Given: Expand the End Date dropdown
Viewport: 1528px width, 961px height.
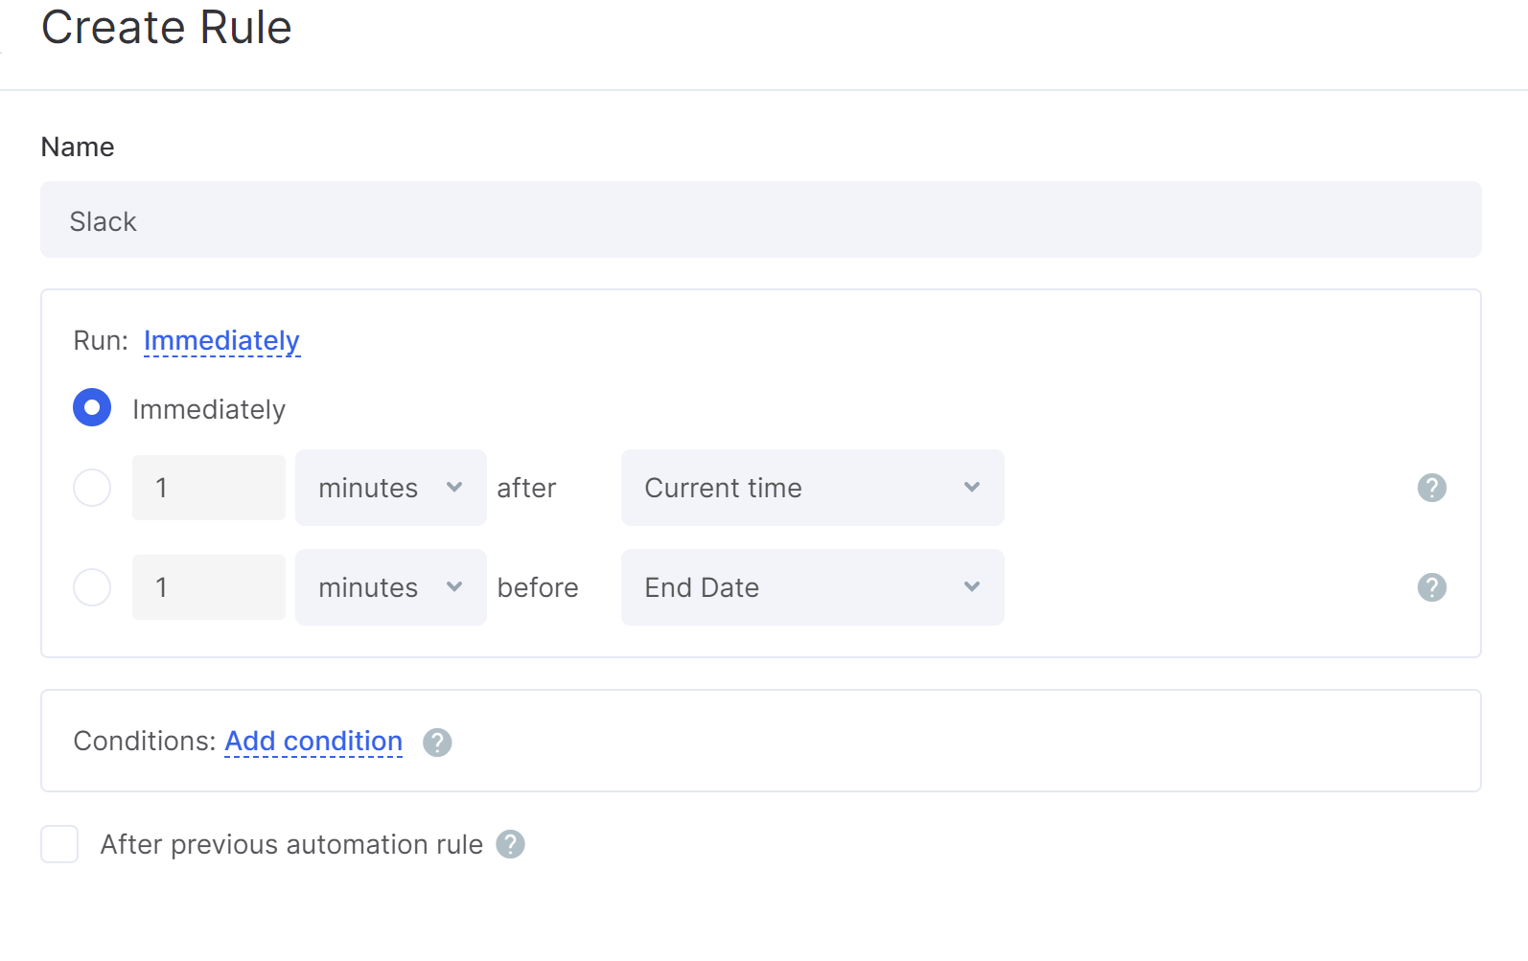Looking at the screenshot, I should tap(813, 587).
